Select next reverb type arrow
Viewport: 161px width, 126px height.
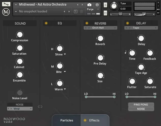point(89,28)
